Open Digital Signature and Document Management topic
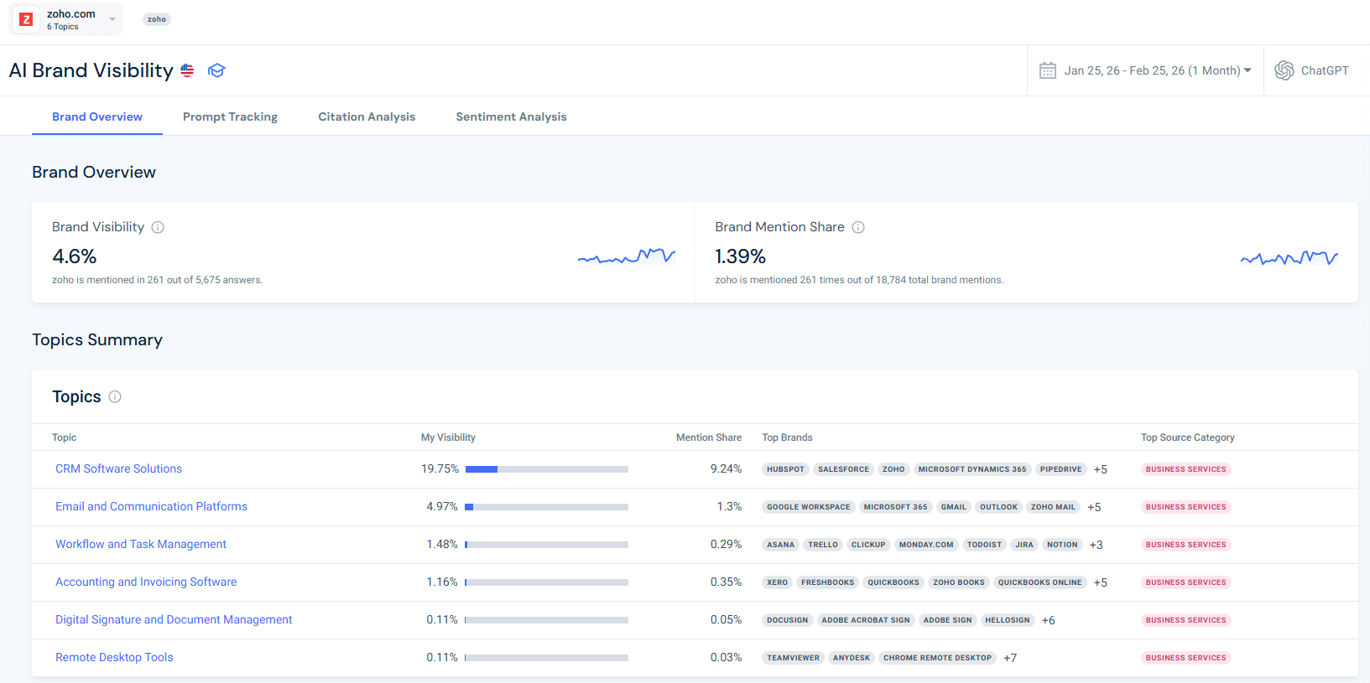Viewport: 1370px width, 683px height. tap(174, 619)
